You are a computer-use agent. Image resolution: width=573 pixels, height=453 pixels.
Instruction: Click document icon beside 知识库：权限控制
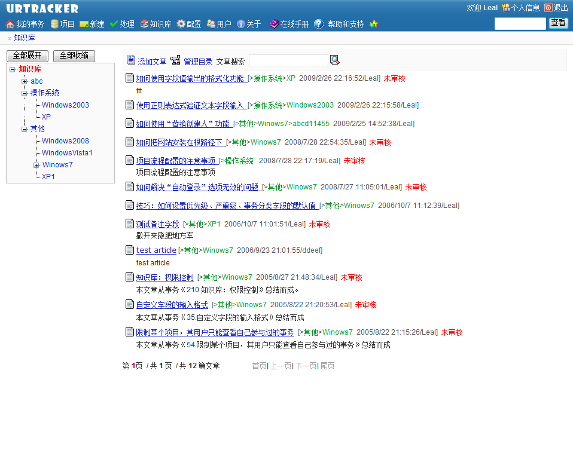tap(130, 277)
